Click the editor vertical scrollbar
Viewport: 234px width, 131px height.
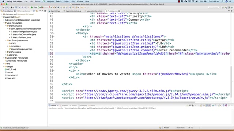[x=231, y=82]
